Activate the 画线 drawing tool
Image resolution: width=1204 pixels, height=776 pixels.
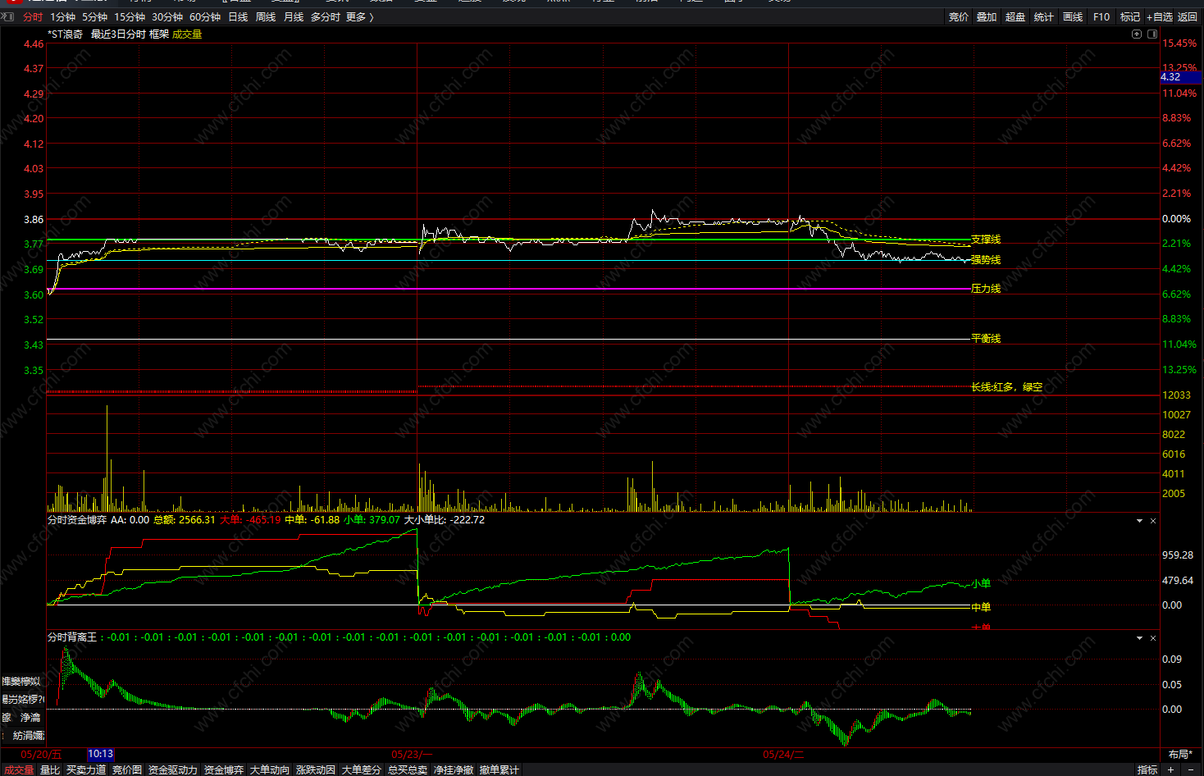pyautogui.click(x=1073, y=16)
